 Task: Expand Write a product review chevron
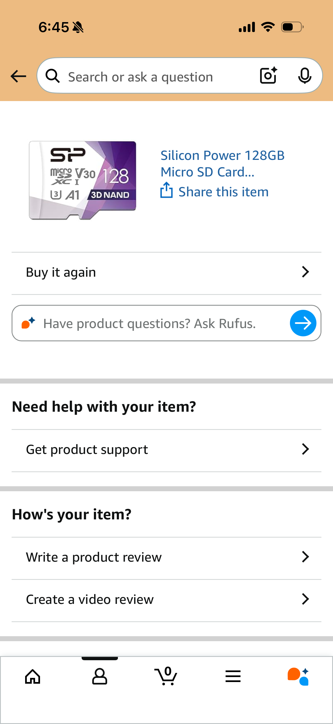(x=305, y=557)
